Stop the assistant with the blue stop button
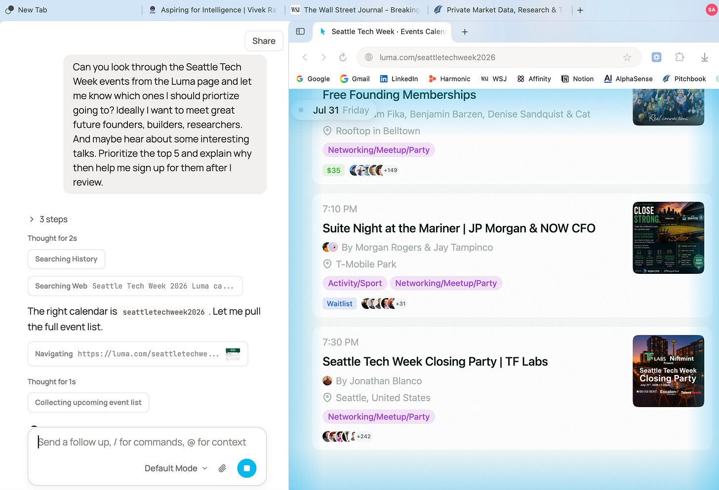Viewport: 719px width, 490px height. [247, 468]
